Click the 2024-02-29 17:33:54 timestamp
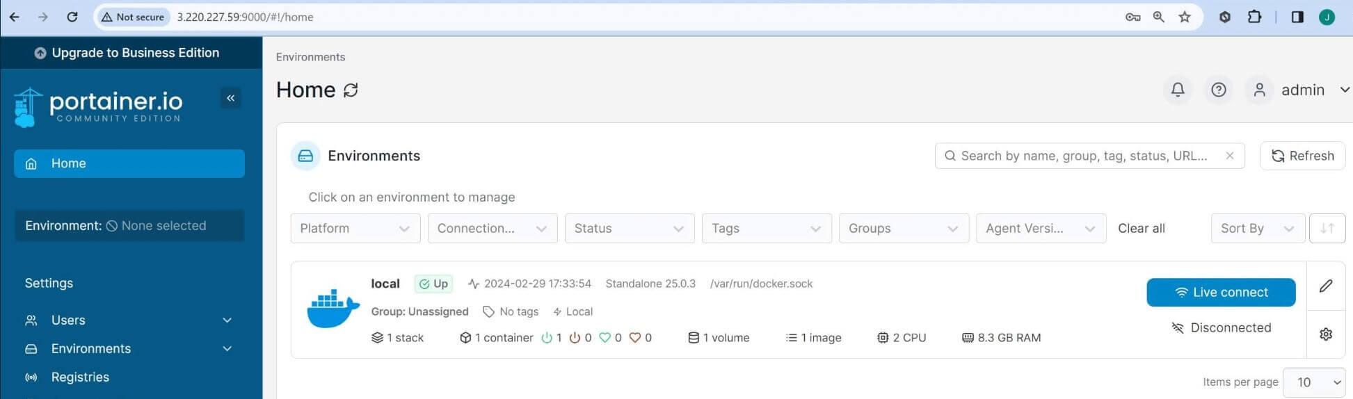Screen dimensions: 1353x399 [537, 284]
